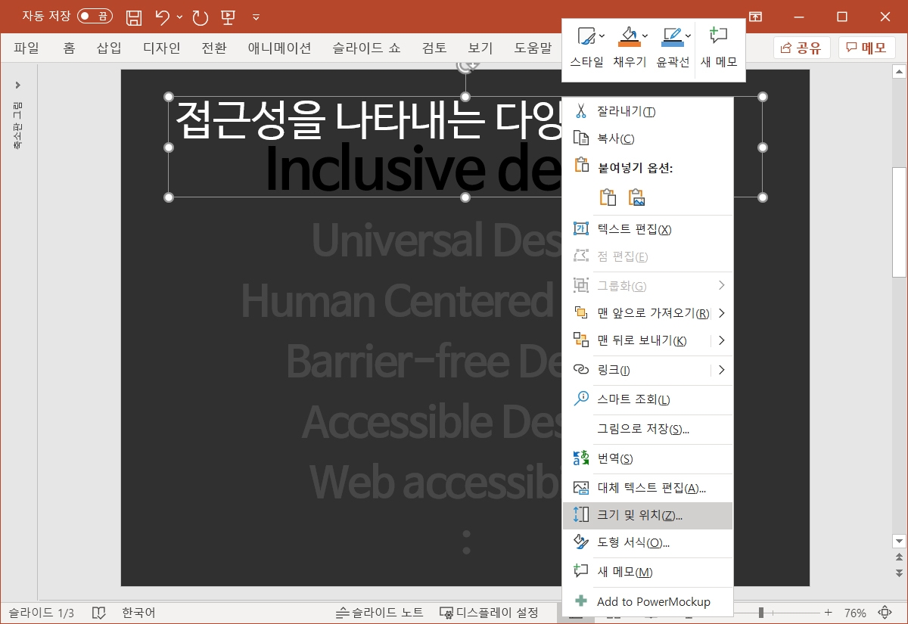908x624 pixels.
Task: Open the undo history dropdown arrow
Action: [179, 17]
